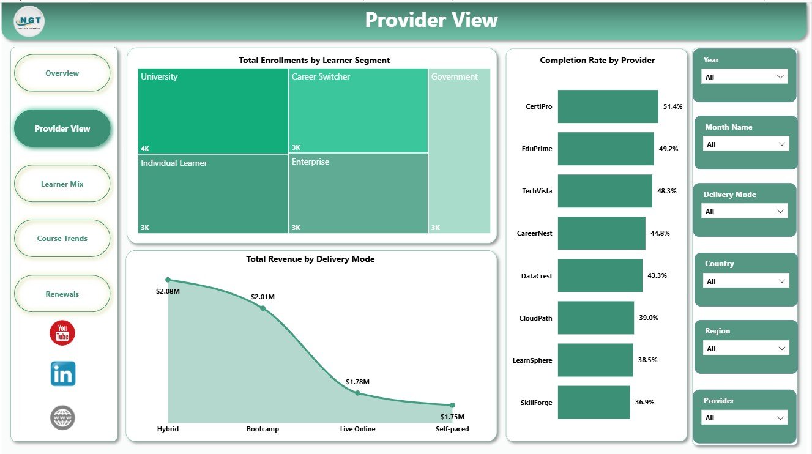Click the $2.08M revenue label
This screenshot has height=454, width=812.
(x=168, y=292)
